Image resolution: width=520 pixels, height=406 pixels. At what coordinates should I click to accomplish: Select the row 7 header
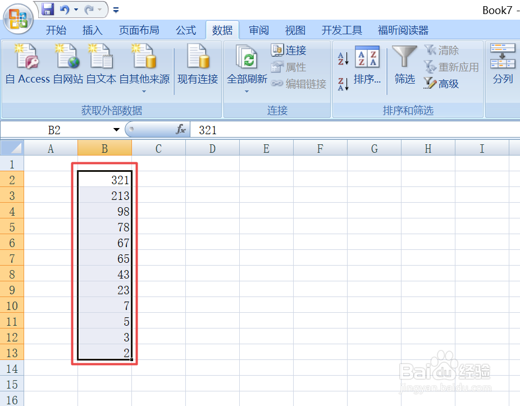click(x=12, y=258)
